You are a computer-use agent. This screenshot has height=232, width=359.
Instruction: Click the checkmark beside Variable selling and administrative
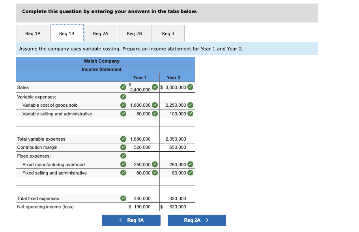123,113
